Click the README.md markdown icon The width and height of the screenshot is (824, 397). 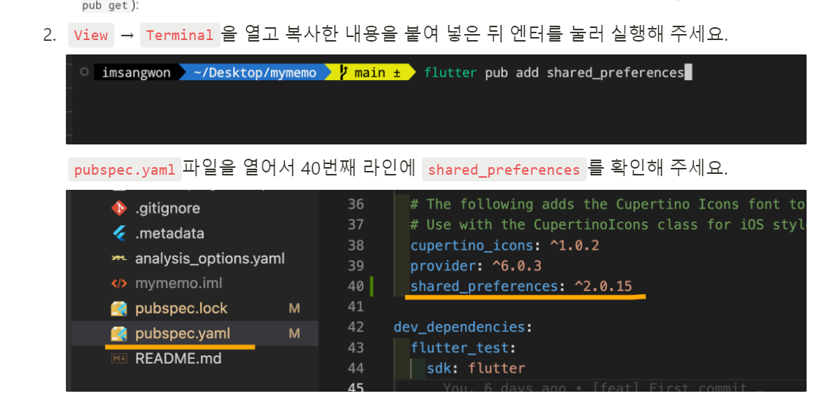(120, 358)
